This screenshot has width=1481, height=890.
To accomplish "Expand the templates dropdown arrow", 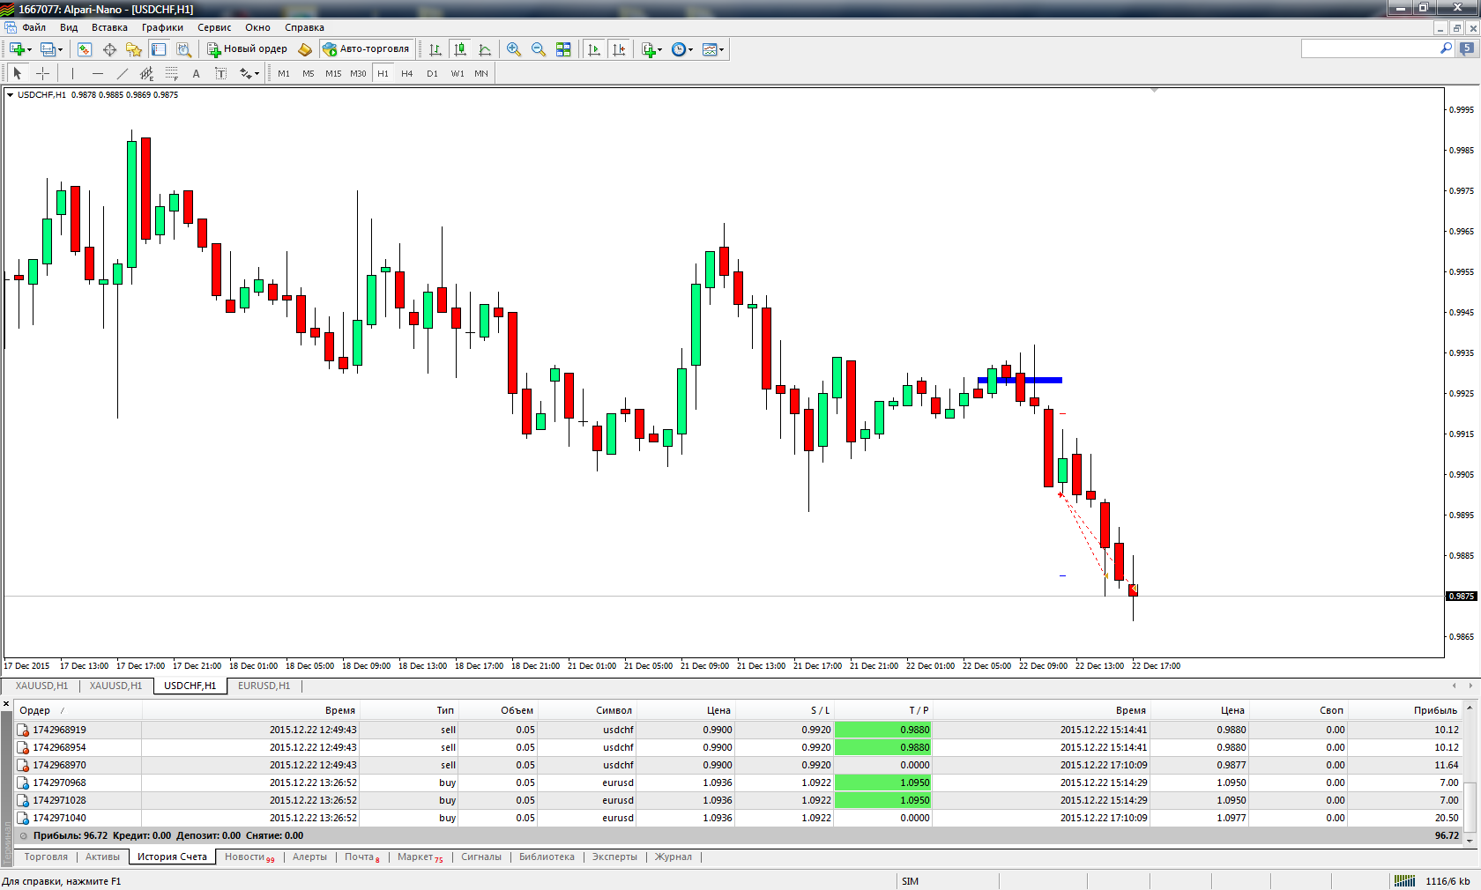I will (721, 50).
